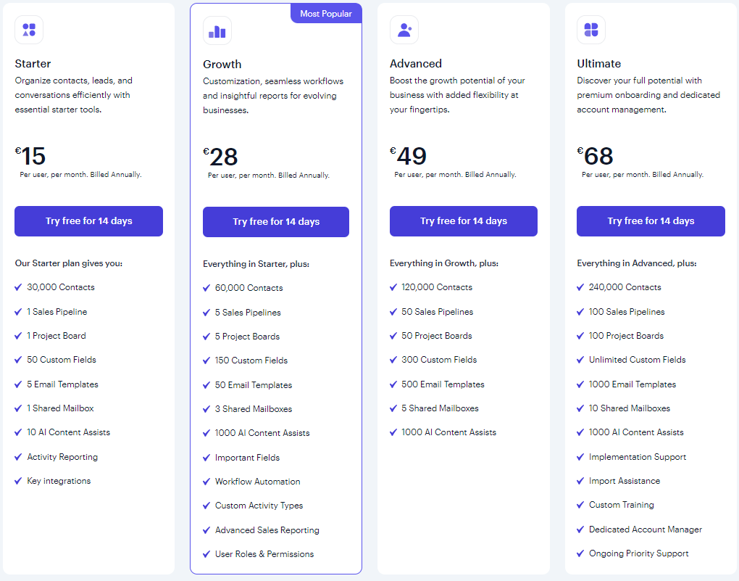This screenshot has width=739, height=581.
Task: Click the €68 Ultimate price
Action: [x=596, y=156]
